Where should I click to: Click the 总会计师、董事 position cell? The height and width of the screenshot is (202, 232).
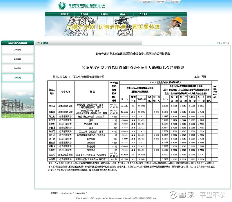[92, 124]
